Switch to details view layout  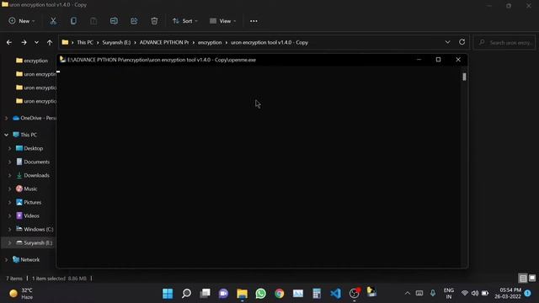coord(523,279)
